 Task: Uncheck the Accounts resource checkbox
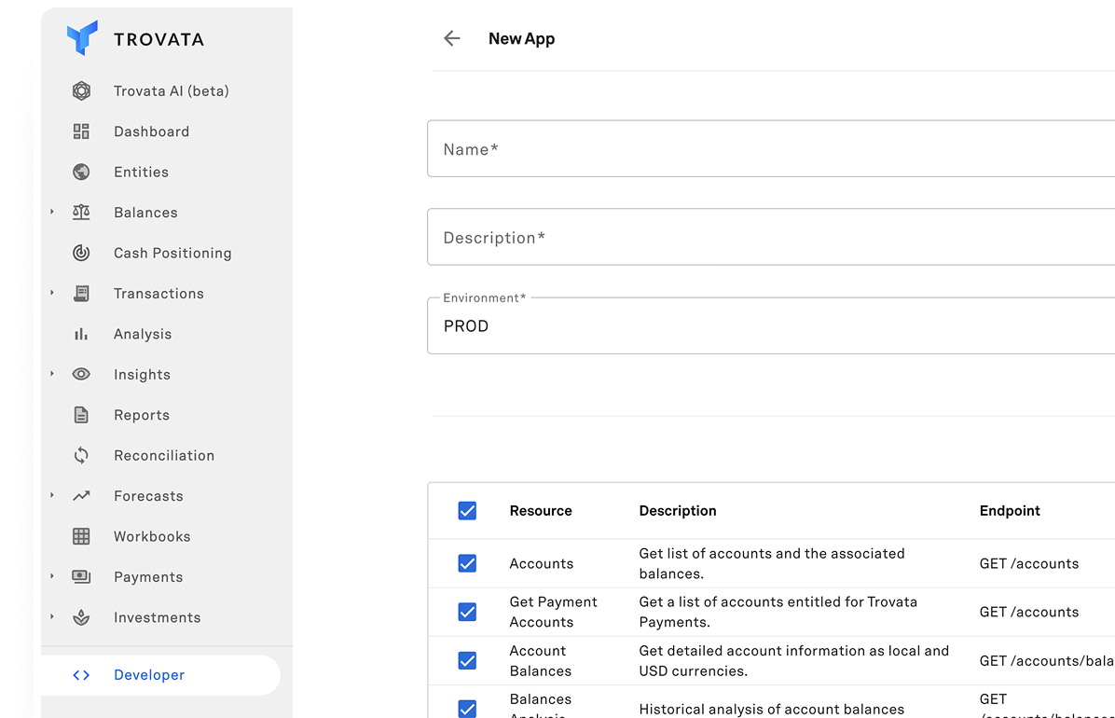pos(467,563)
